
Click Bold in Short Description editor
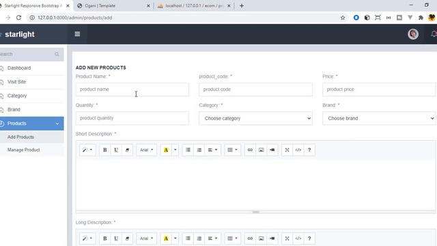(x=105, y=150)
